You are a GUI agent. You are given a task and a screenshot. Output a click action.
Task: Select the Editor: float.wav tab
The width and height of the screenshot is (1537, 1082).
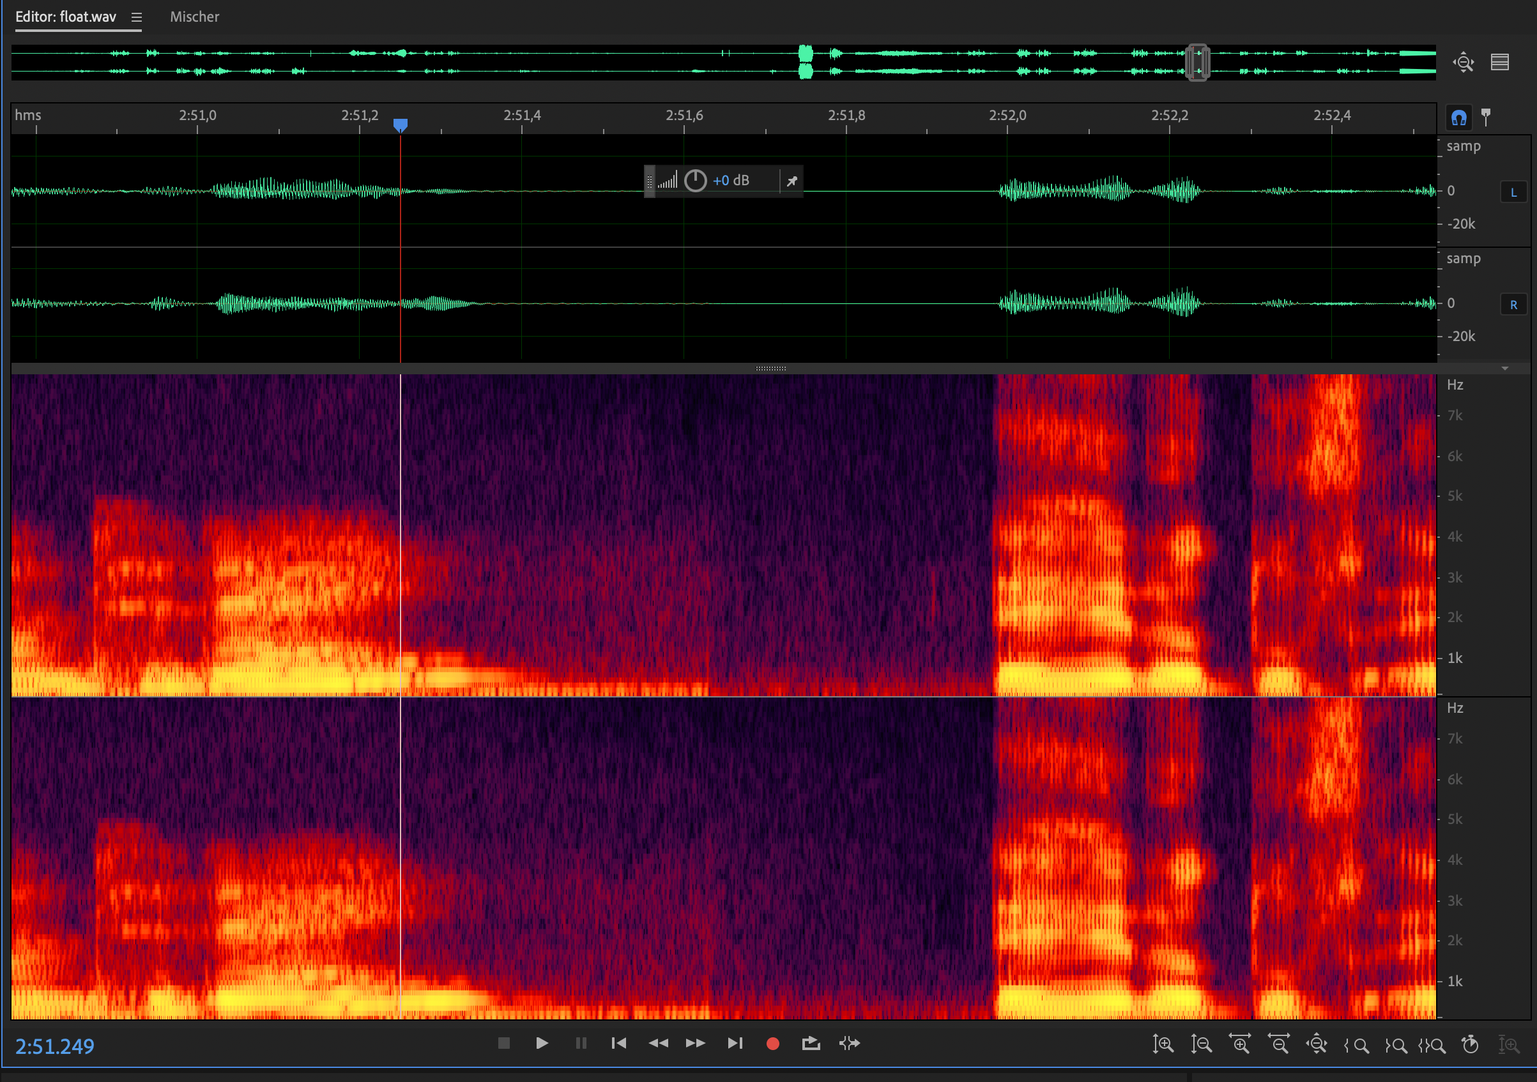coord(66,17)
